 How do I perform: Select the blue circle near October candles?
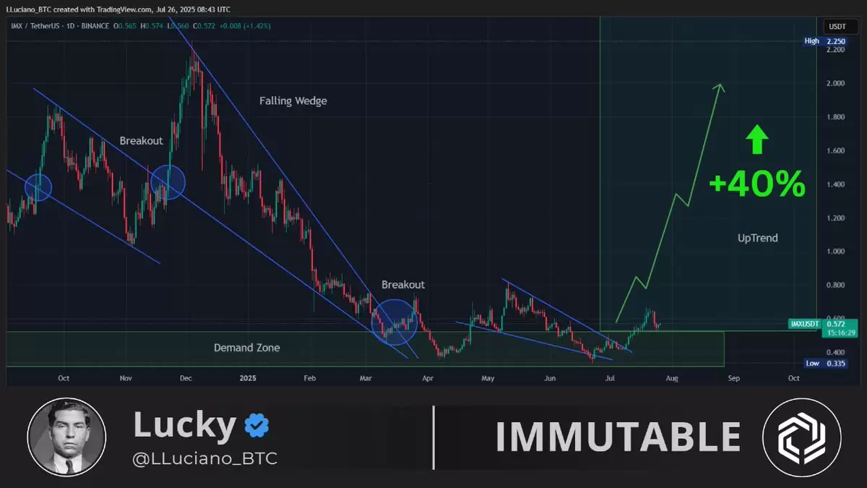(38, 187)
